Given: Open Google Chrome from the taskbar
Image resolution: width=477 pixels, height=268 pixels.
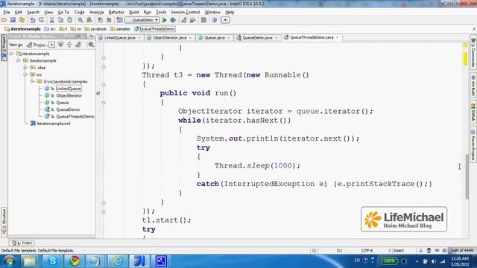Looking at the screenshot, I should (x=75, y=261).
